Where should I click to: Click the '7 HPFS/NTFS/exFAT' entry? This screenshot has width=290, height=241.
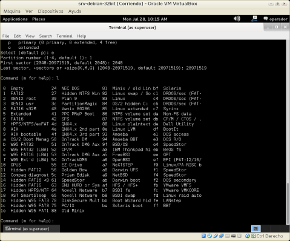(x=26, y=124)
